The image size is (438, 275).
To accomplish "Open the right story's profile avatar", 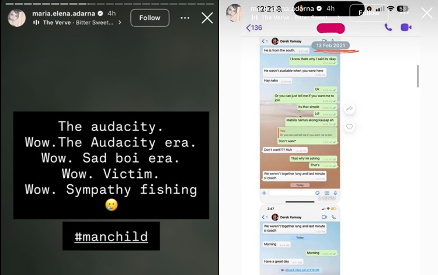I will pyautogui.click(x=235, y=13).
